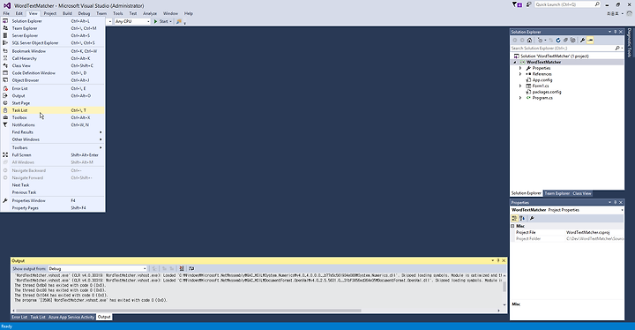Click Search Solution Explorer input field

tap(562, 48)
